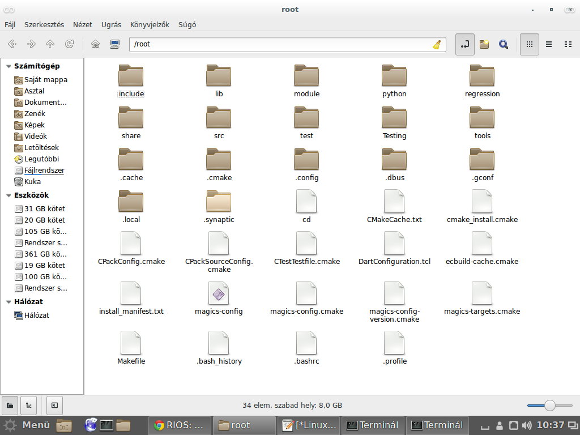This screenshot has height=435, width=580.
Task: Mount the 31 GB kötet volume
Action: pyautogui.click(x=40, y=208)
